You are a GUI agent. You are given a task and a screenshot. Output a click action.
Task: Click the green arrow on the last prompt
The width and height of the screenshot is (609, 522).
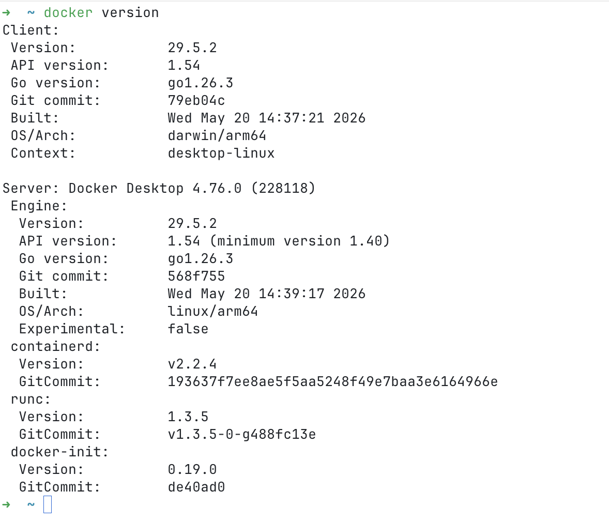tap(6, 504)
